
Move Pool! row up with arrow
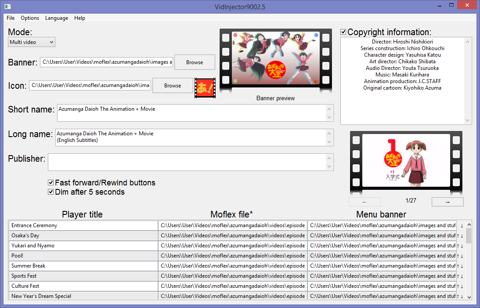point(458,256)
